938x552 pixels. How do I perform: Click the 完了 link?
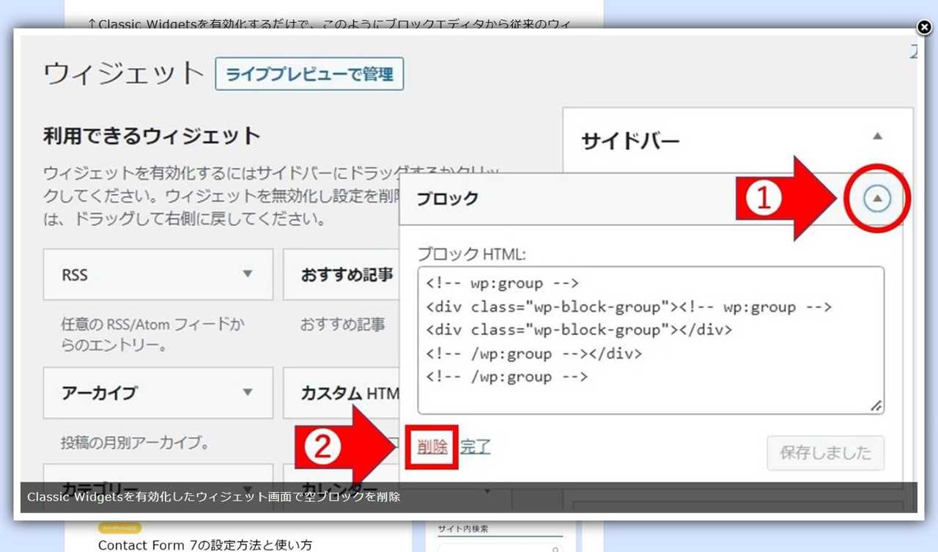[x=476, y=446]
